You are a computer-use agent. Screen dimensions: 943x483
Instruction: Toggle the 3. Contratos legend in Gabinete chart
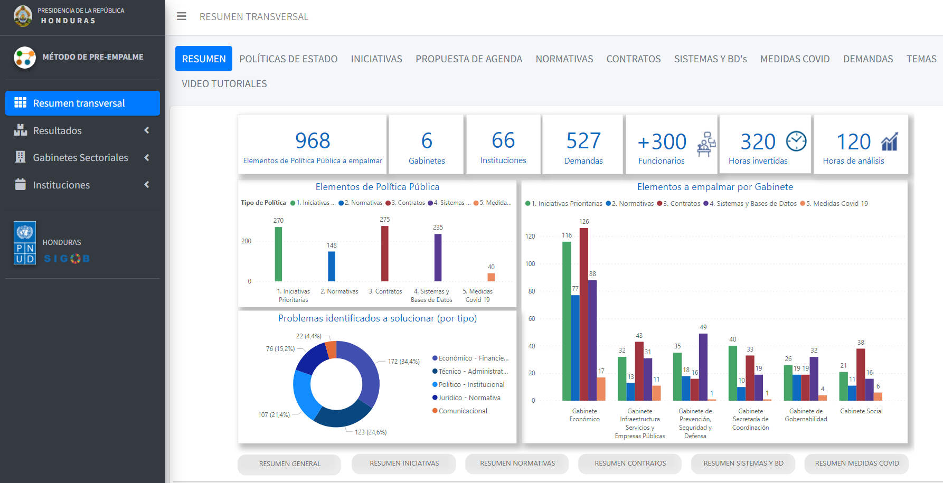coord(678,204)
